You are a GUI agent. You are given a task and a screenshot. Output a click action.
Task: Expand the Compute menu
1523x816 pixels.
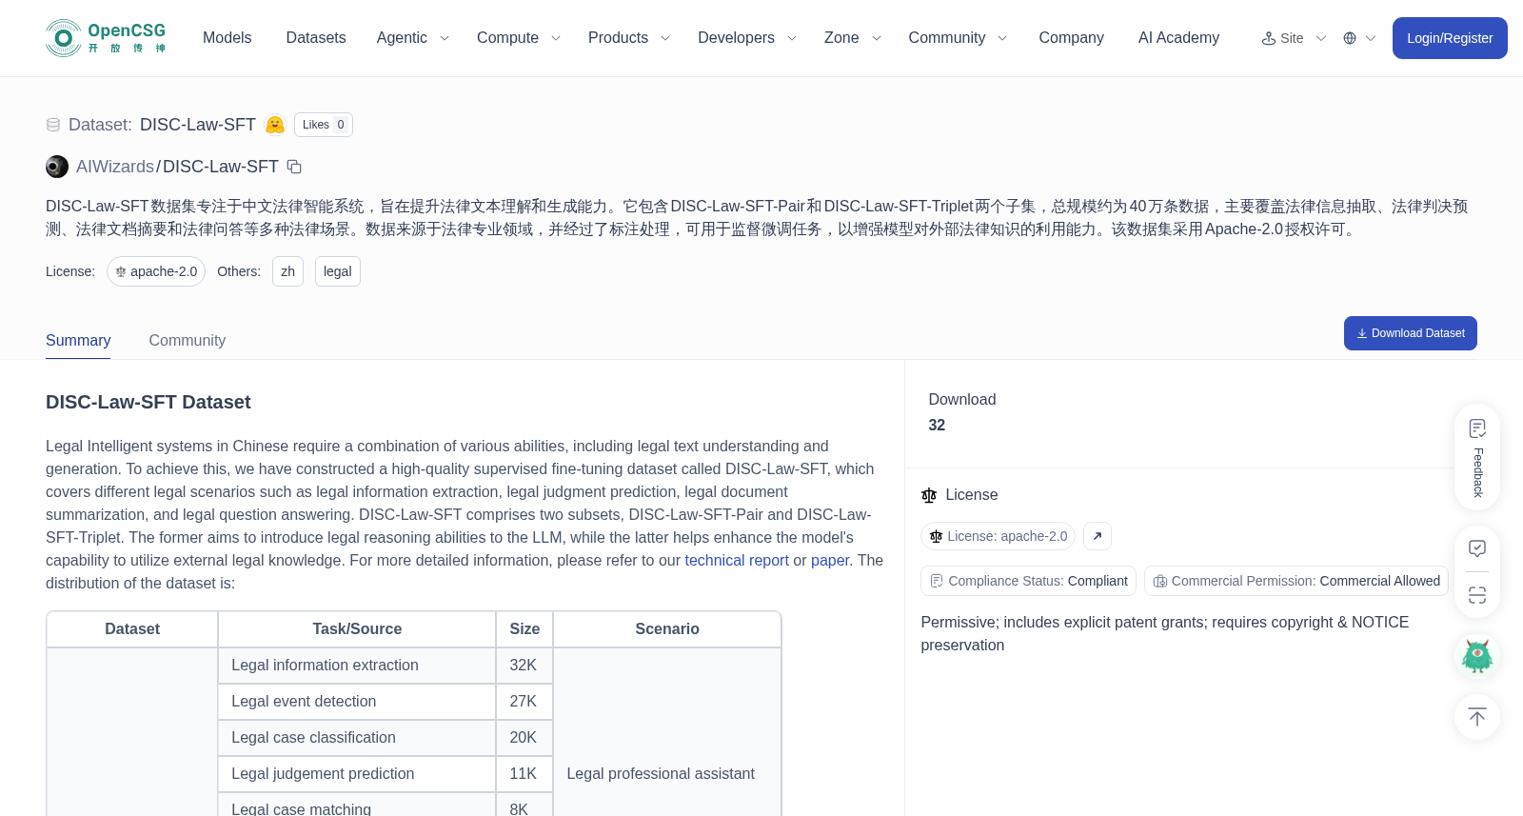tap(519, 38)
